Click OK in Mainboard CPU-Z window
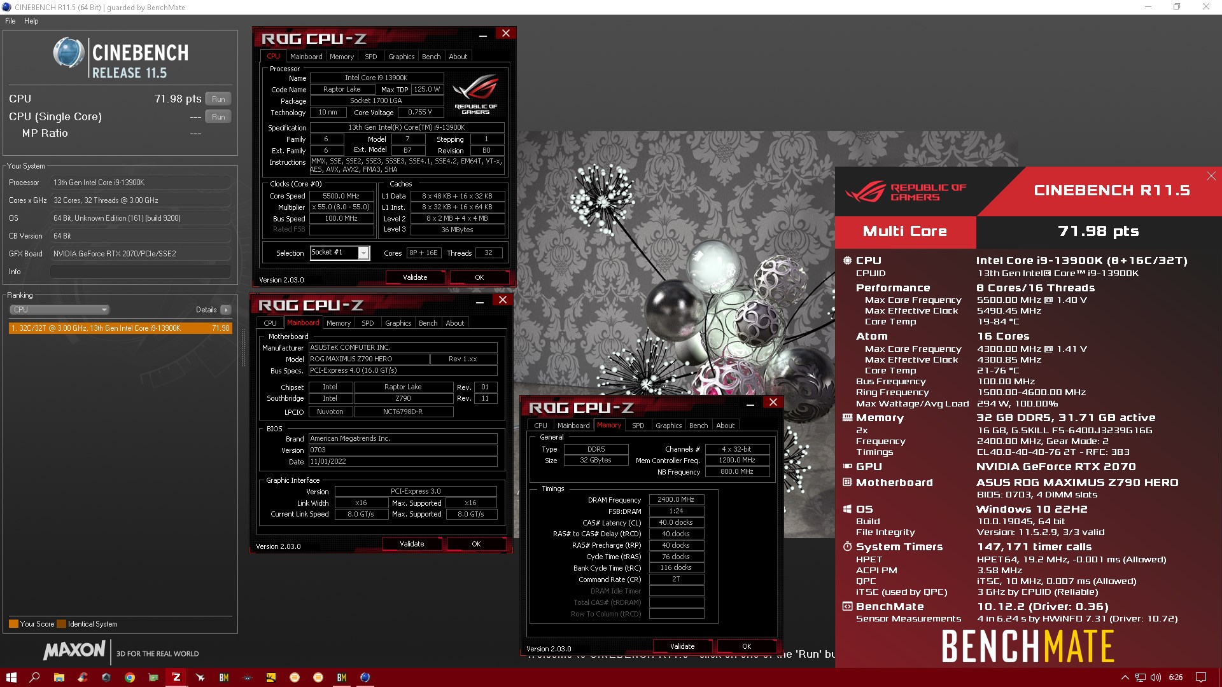This screenshot has height=687, width=1222. click(476, 544)
